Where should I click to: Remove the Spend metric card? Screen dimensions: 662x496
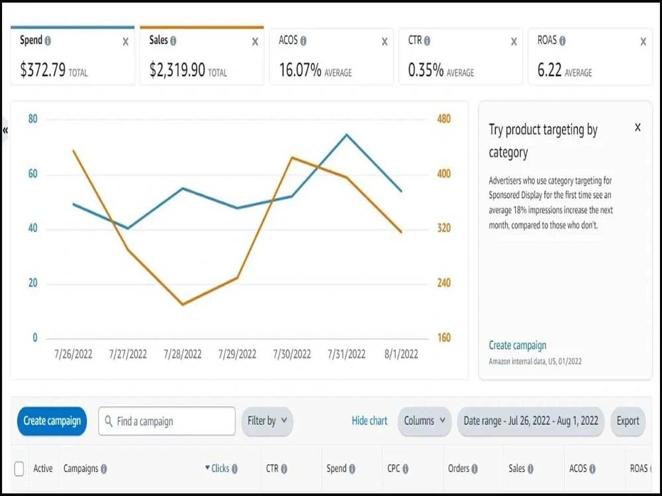(125, 42)
